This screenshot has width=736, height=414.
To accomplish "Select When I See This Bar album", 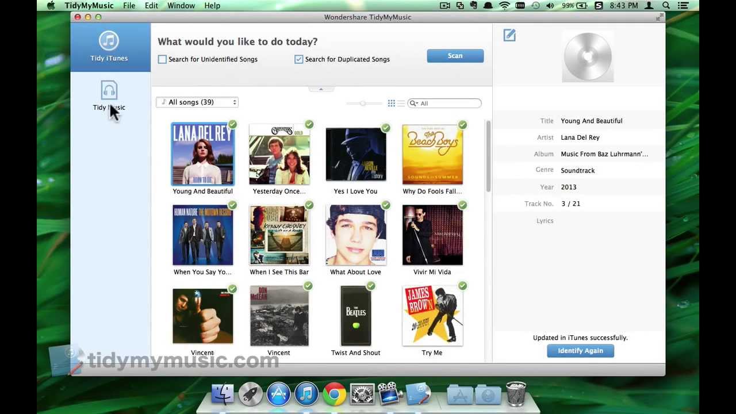I will (x=279, y=235).
